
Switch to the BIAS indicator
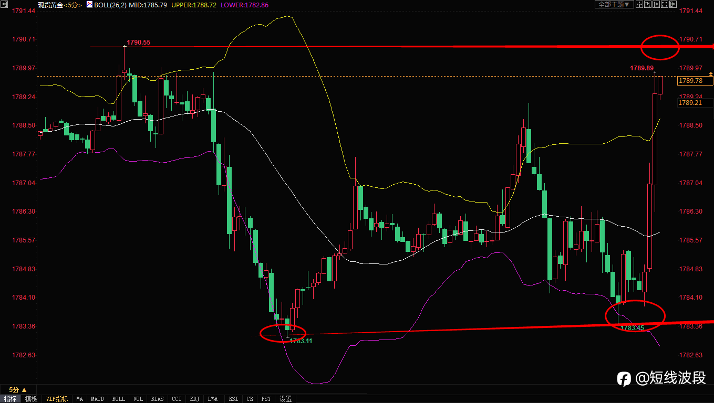point(157,399)
